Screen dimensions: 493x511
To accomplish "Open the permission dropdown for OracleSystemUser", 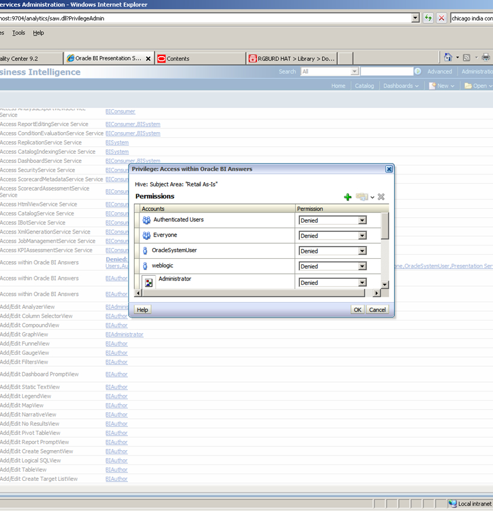I will click(362, 251).
